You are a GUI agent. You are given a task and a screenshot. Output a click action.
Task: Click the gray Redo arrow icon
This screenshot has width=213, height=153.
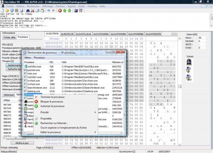[x=53, y=11]
